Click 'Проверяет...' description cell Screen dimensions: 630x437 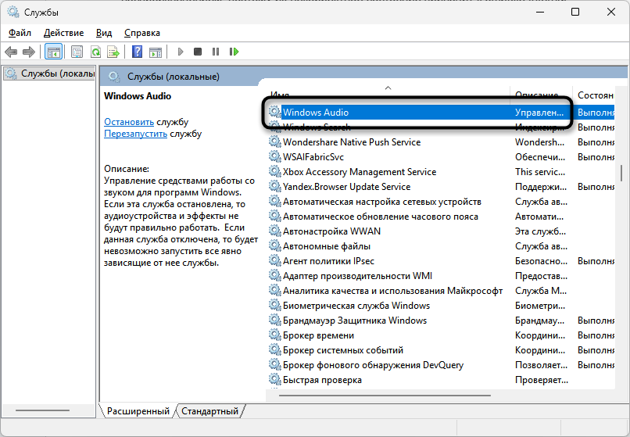(541, 380)
